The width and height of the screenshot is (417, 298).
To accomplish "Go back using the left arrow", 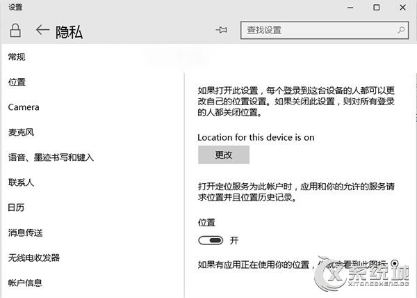I will click(x=42, y=30).
